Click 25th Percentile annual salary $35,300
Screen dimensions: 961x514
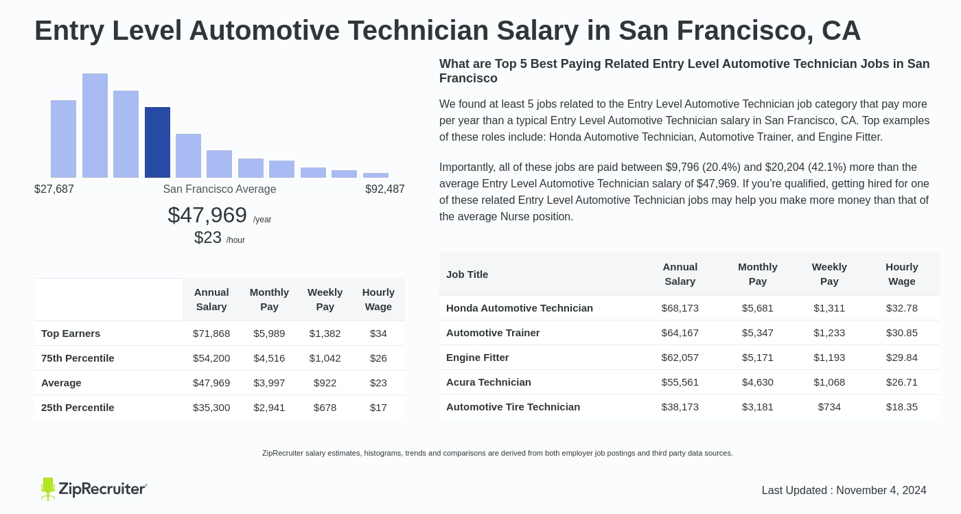coord(211,408)
